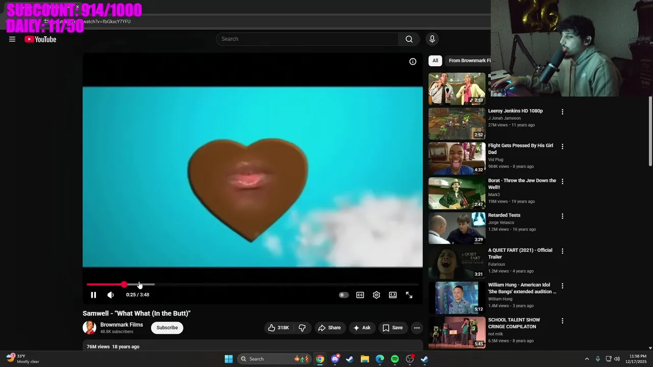The image size is (653, 367).
Task: Seek on the video progress bar
Action: [253, 284]
